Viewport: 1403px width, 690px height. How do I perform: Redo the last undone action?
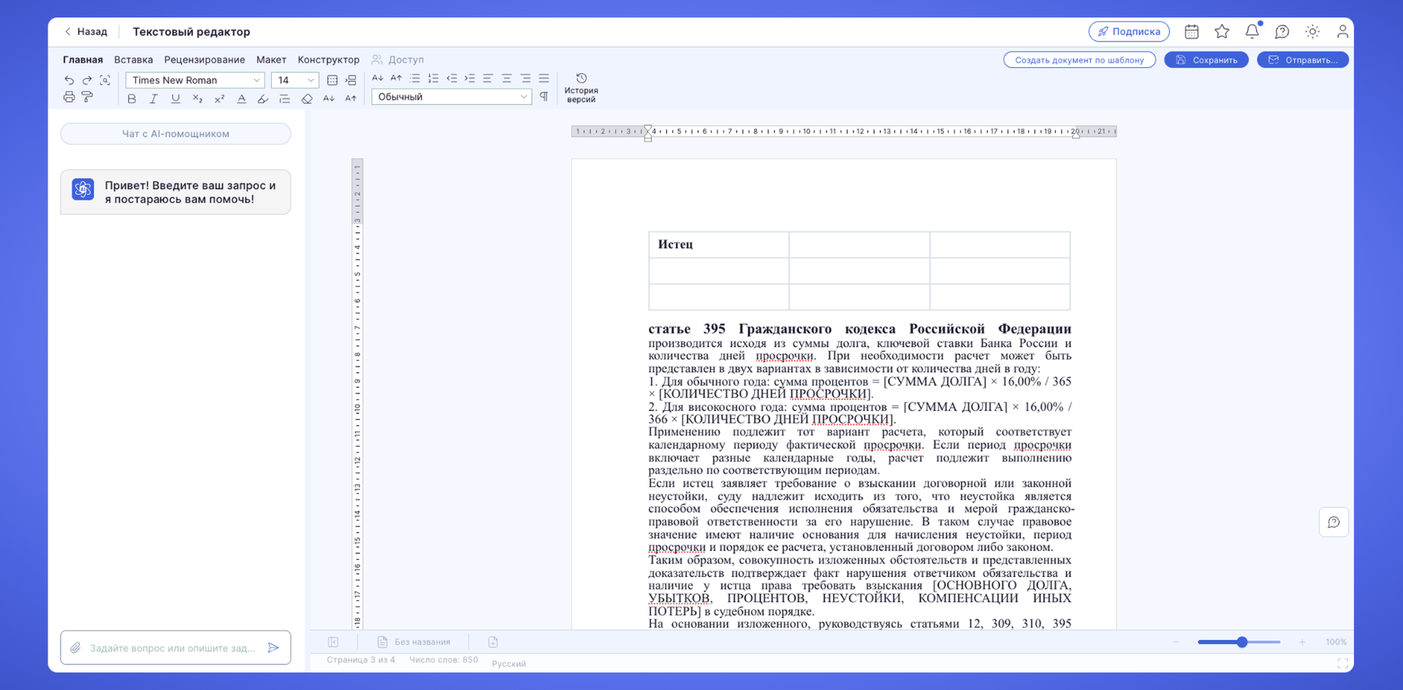click(x=87, y=80)
